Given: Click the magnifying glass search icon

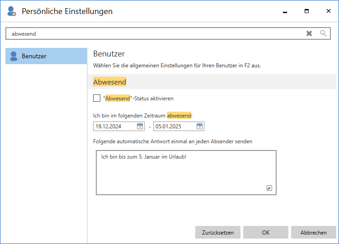Looking at the screenshot, I should pos(323,33).
